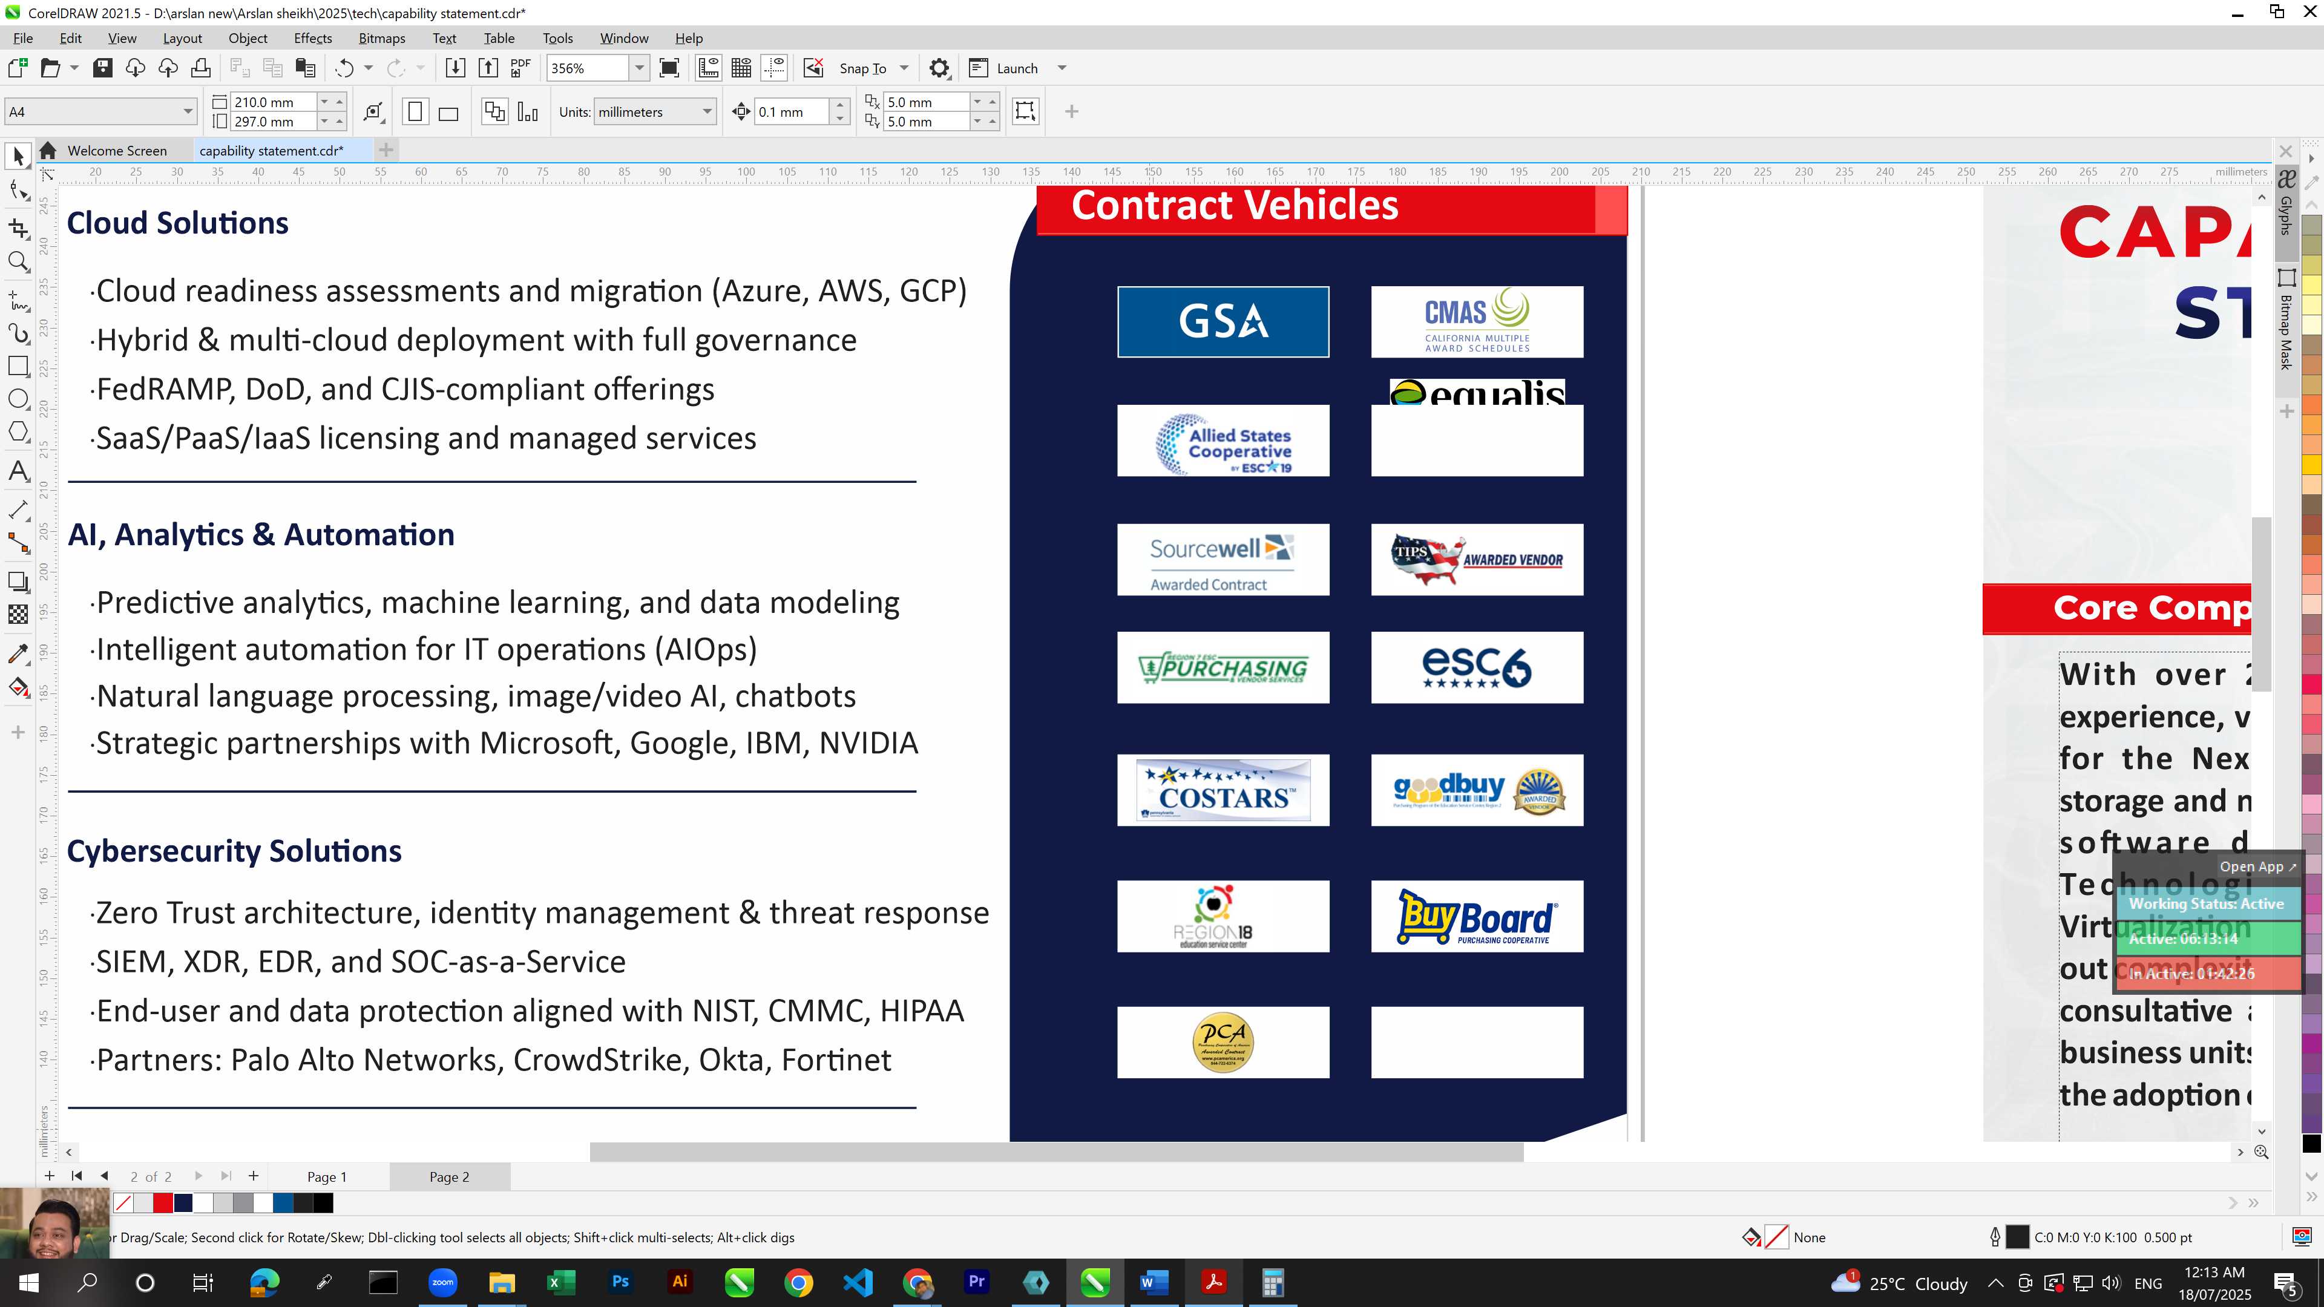Screen dimensions: 2324x1307
Task: Select the Artistic Media tool
Action: (18, 333)
